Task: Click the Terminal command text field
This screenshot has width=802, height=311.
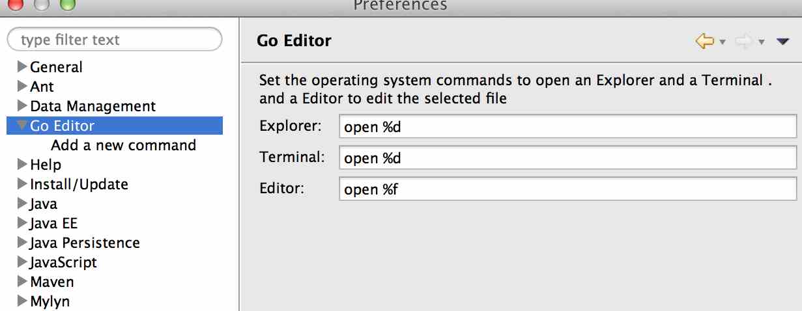Action: coord(567,158)
